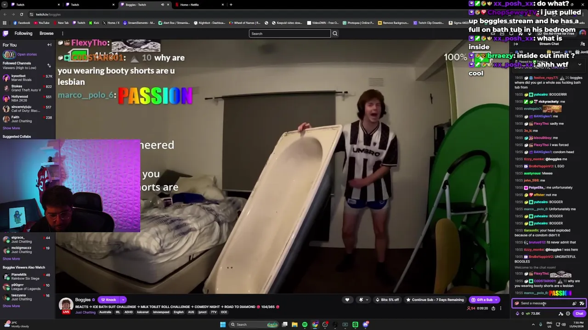
Task: Open mcbigmaczz suggested collab channel
Action: 28,250
